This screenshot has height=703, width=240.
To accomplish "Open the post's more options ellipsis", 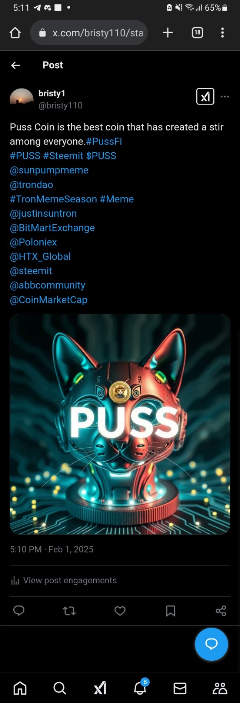I will pyautogui.click(x=225, y=96).
